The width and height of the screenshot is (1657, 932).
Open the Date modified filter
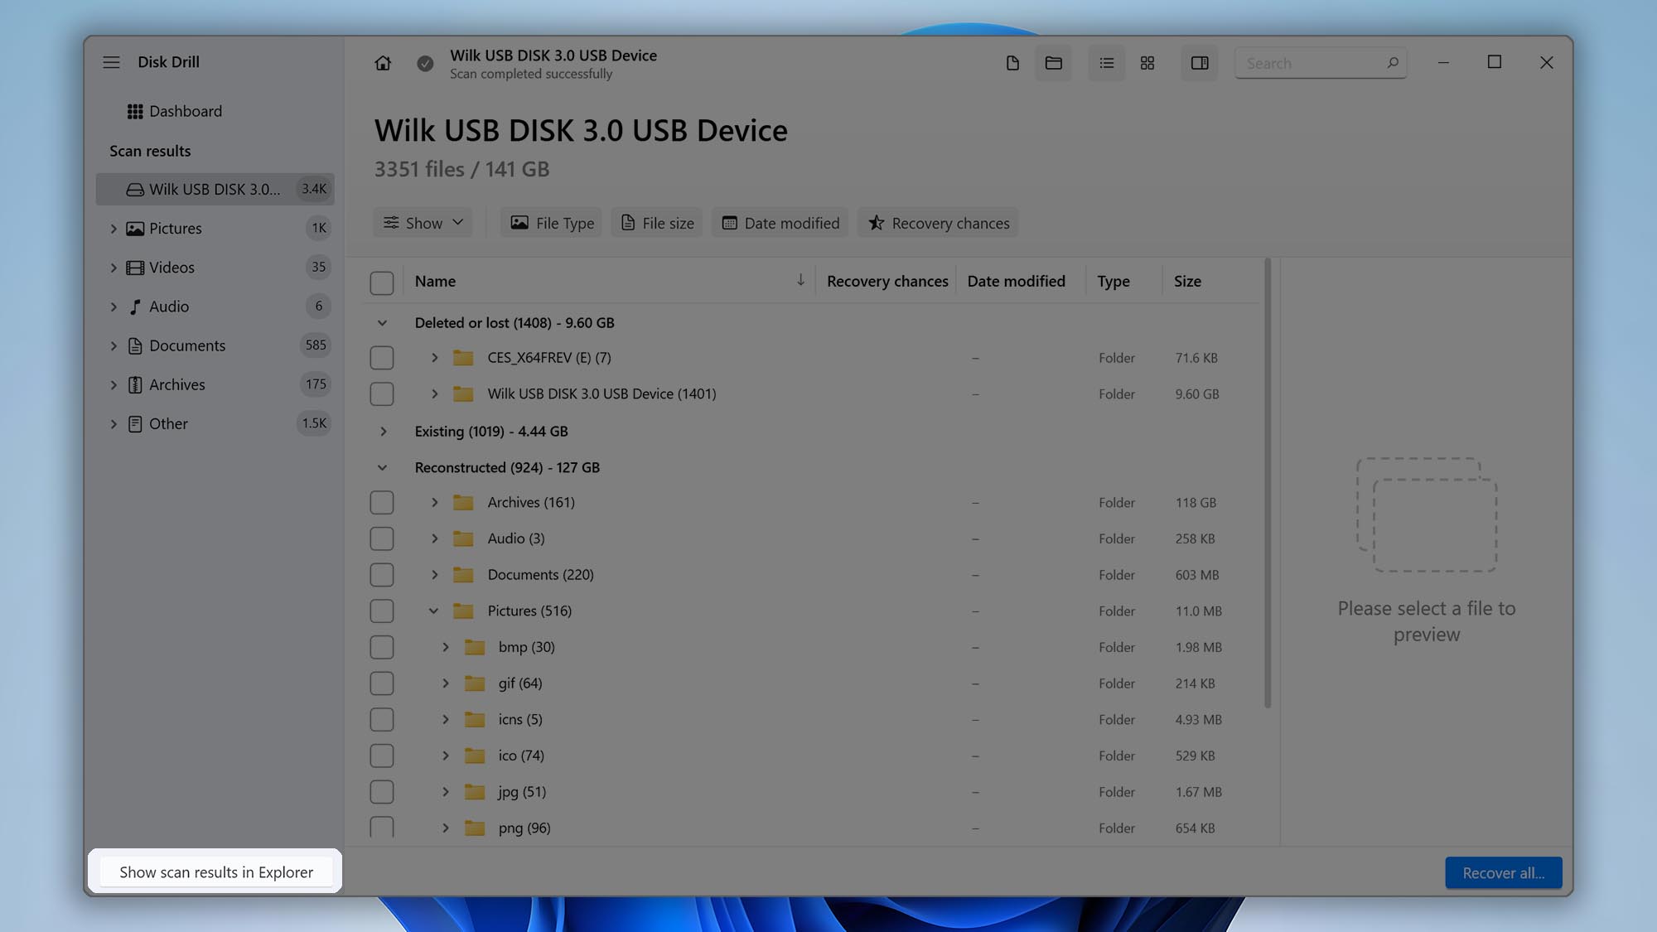[x=780, y=223]
